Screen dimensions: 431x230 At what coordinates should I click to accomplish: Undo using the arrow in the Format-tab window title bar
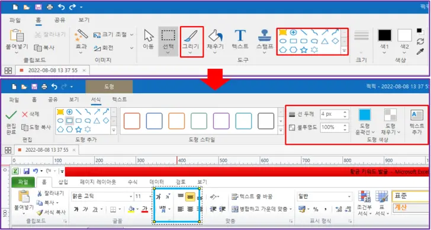coord(54,87)
